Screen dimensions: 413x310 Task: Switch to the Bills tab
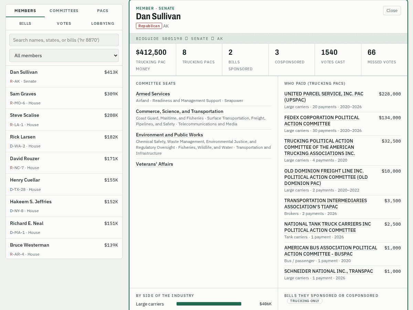click(x=25, y=23)
